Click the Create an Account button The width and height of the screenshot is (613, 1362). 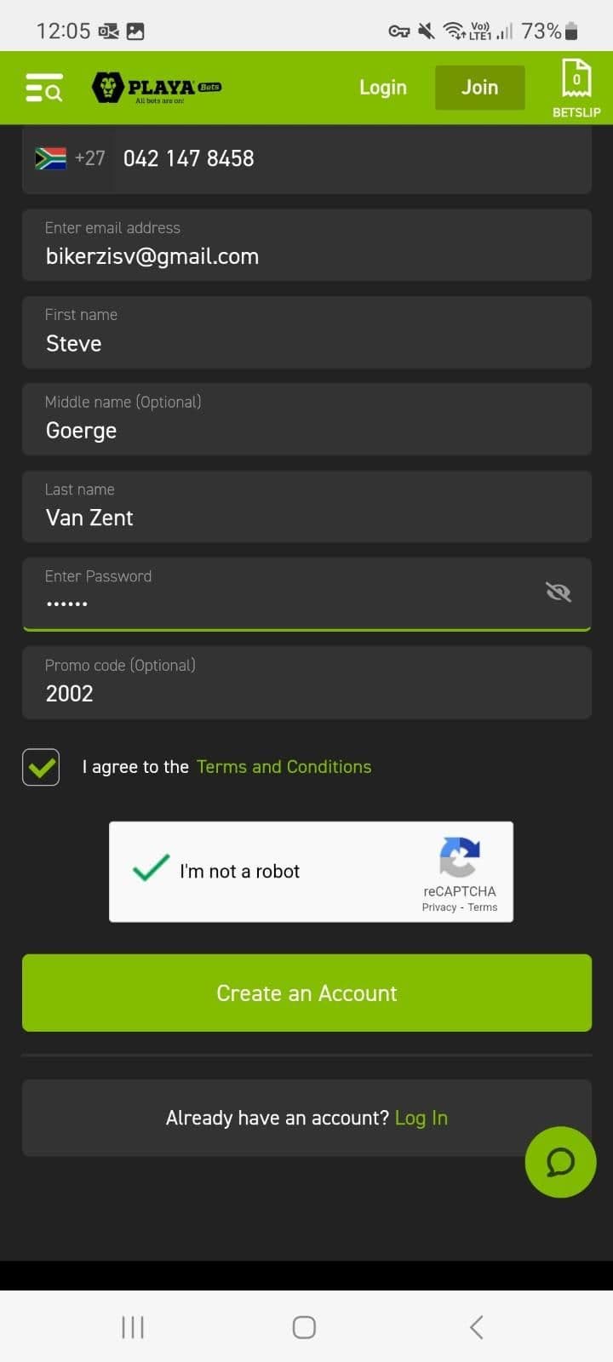[306, 993]
